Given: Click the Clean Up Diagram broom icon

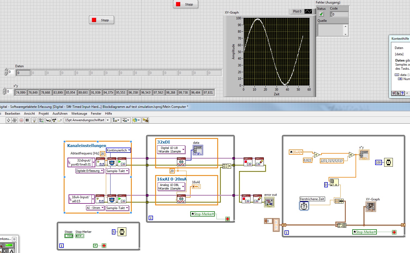Looking at the screenshot, I should tap(145, 120).
